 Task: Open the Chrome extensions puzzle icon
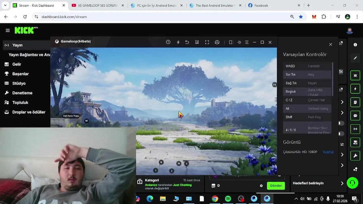tap(324, 17)
